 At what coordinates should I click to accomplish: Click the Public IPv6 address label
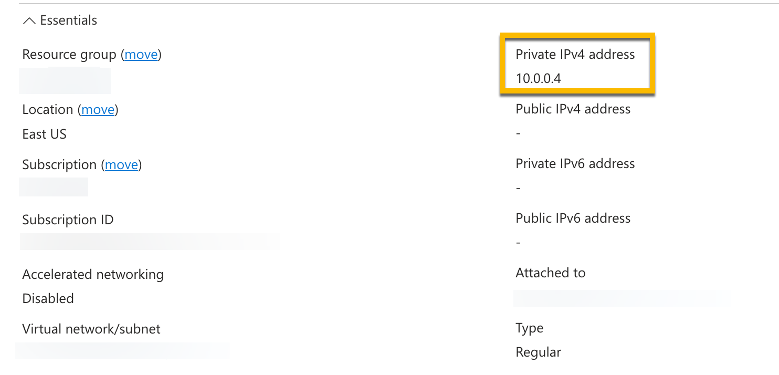[573, 218]
